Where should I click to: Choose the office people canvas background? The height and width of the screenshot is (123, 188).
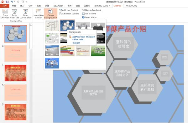coord(83,26)
